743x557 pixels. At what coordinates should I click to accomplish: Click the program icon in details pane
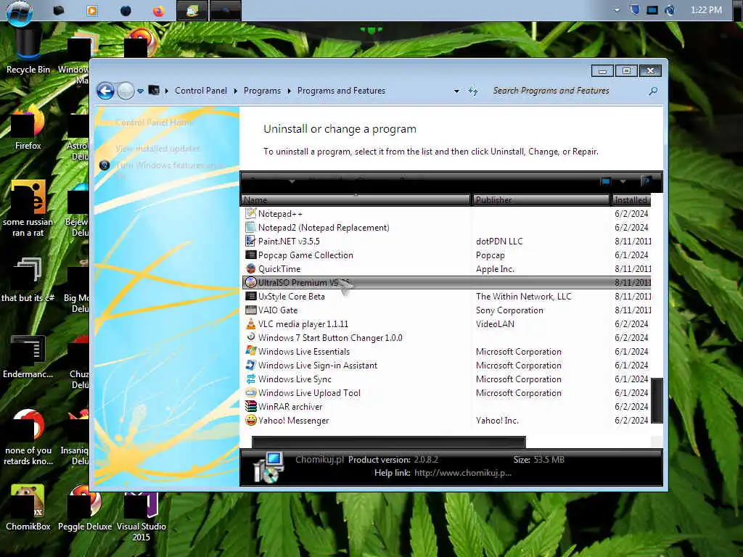(x=268, y=468)
